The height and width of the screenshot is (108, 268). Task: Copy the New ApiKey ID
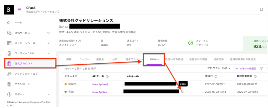(183, 92)
